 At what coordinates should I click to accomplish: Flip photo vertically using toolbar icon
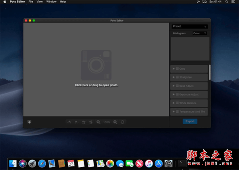pos(91,122)
